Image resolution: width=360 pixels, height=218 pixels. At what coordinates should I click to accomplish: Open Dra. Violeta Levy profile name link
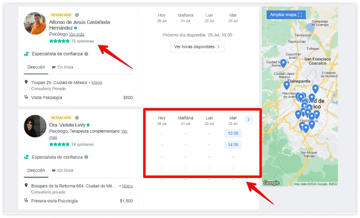[x=67, y=125]
